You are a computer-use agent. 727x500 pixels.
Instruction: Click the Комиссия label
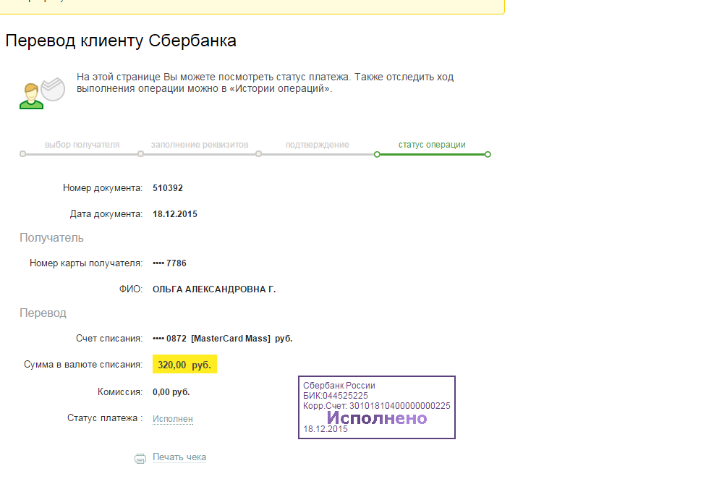(119, 392)
